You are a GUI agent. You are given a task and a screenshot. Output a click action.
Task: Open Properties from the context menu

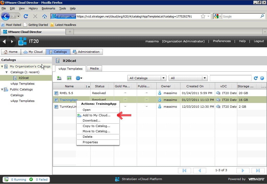[x=98, y=142]
